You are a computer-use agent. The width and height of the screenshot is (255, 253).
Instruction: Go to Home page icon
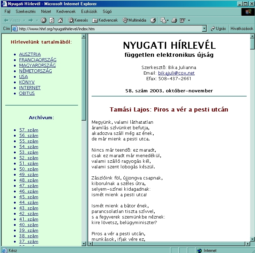tap(60, 20)
